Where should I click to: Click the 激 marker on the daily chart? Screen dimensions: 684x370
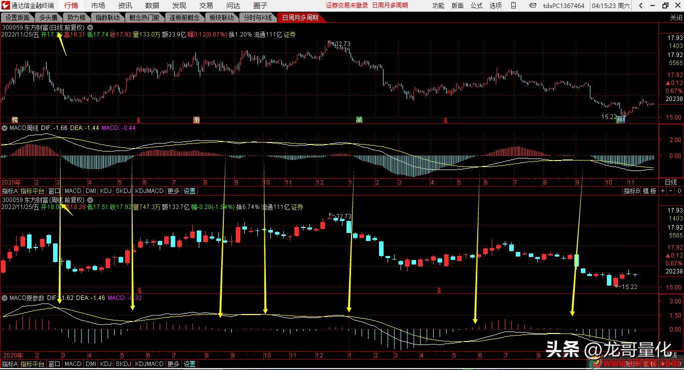click(x=197, y=120)
